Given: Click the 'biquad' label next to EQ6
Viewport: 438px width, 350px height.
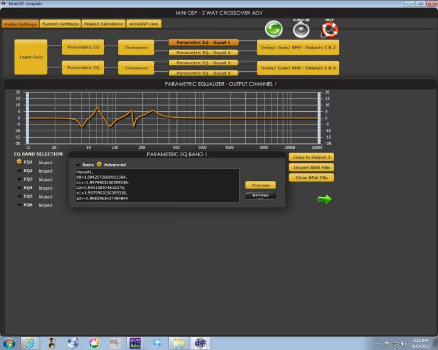Looking at the screenshot, I should click(x=46, y=205).
